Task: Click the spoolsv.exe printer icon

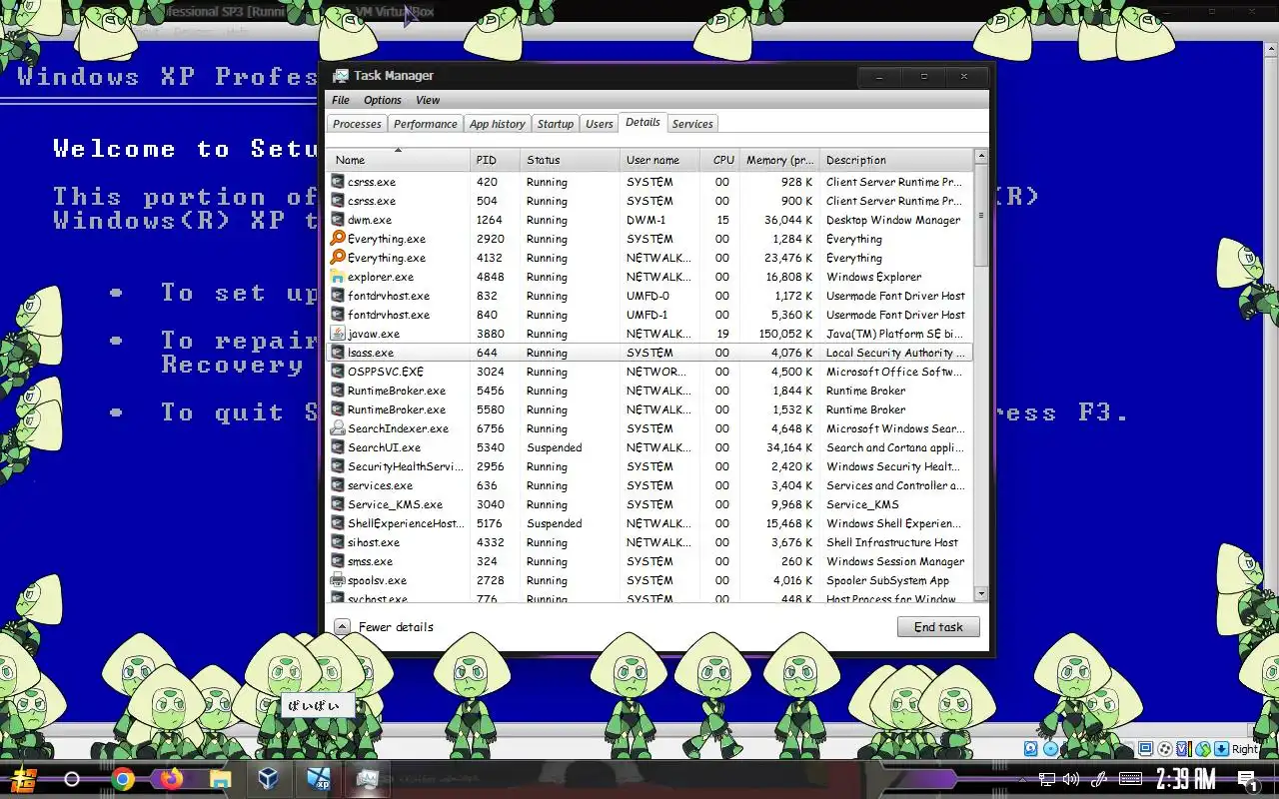Action: pos(338,580)
